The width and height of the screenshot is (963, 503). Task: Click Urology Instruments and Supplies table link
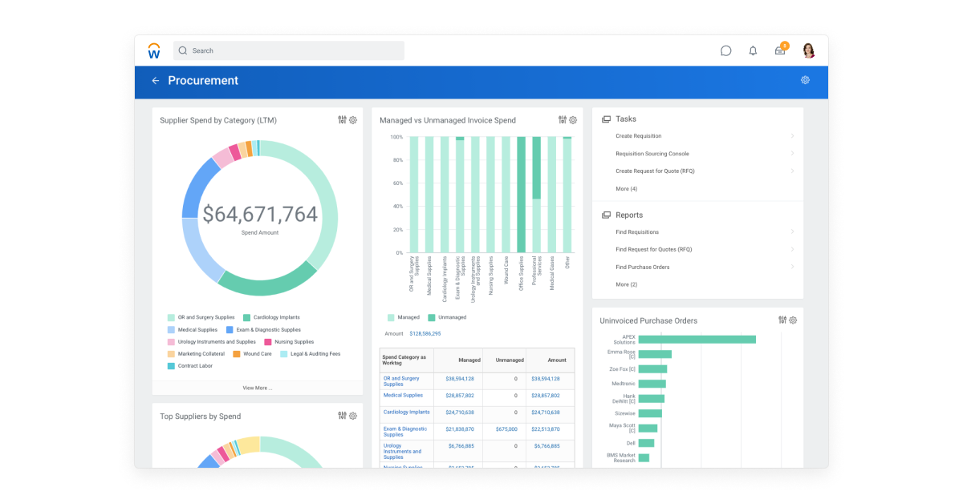(402, 452)
